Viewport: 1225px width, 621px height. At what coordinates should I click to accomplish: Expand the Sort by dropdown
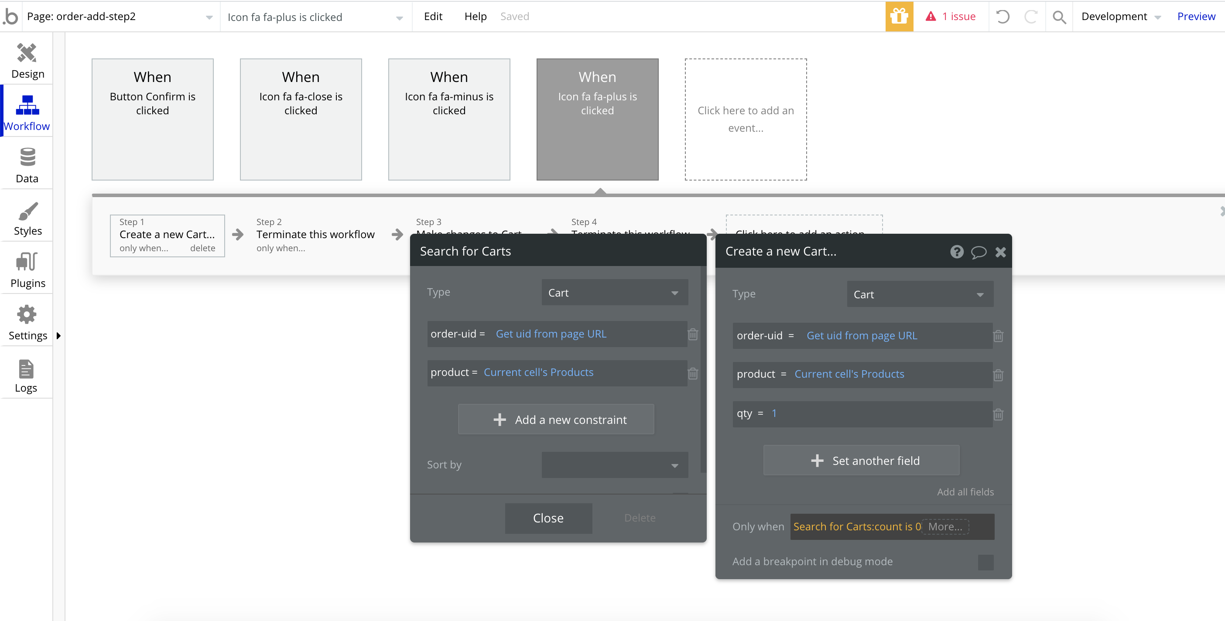click(614, 464)
